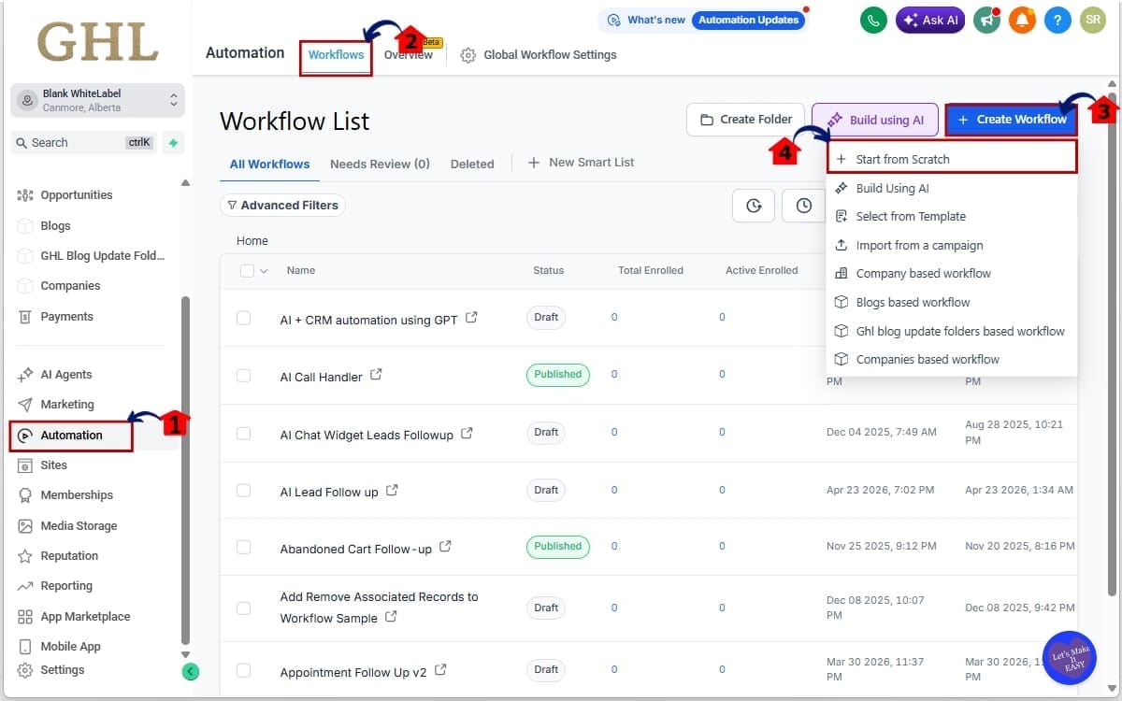
Task: Click the Home breadcrumb
Action: pyautogui.click(x=252, y=240)
